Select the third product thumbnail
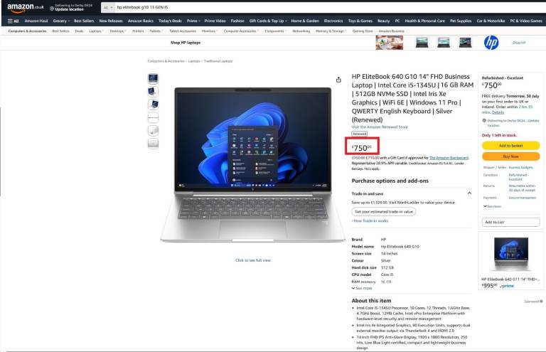 [x=154, y=105]
